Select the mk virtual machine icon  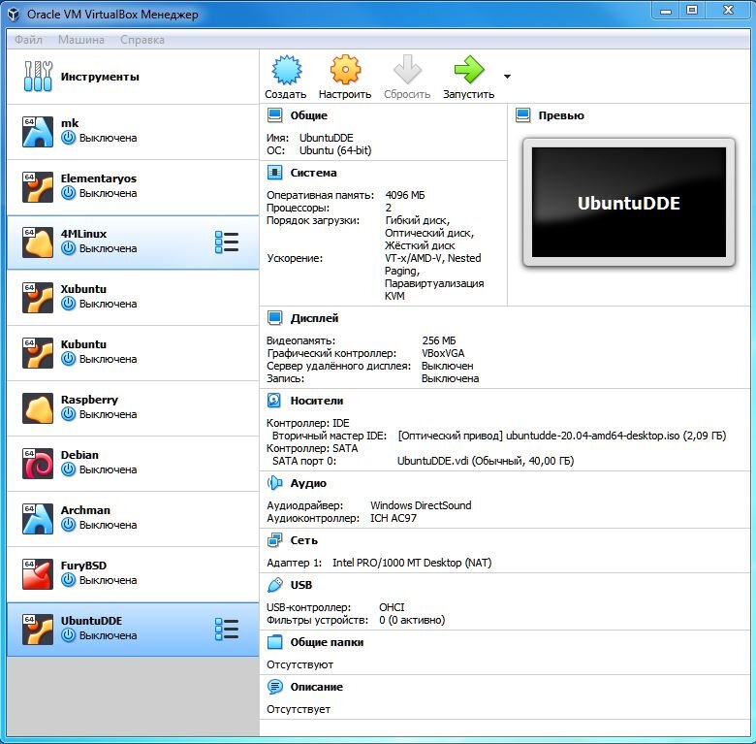38,131
